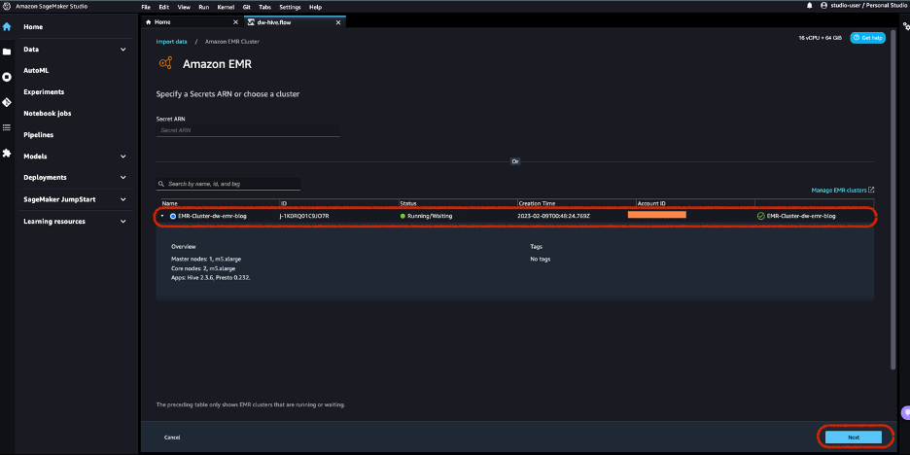
Task: Click the SageMaker Studio logo icon
Action: pos(7,6)
